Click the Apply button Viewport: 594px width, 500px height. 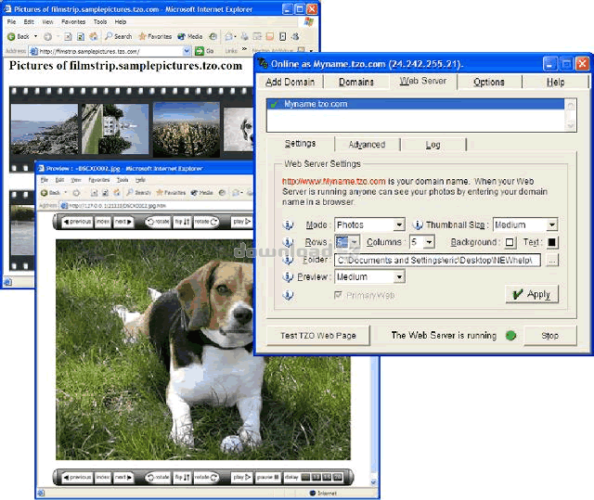532,294
